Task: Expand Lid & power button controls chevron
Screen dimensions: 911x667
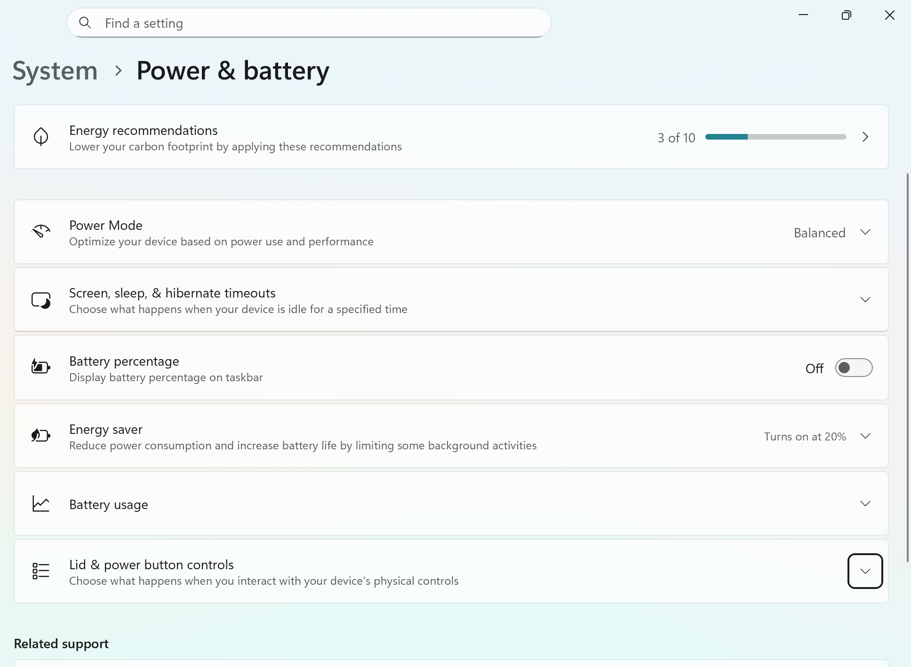Action: pos(865,571)
